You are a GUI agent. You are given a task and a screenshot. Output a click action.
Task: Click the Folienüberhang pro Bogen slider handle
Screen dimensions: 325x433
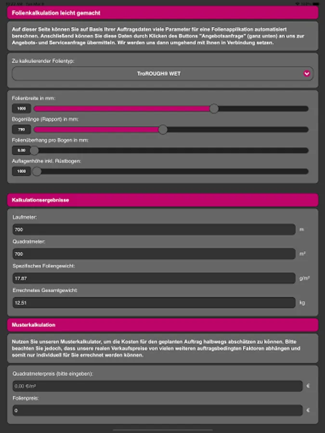(x=34, y=150)
